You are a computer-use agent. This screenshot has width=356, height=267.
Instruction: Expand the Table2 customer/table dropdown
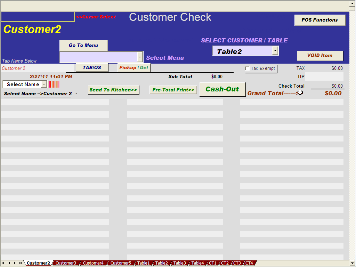click(275, 51)
